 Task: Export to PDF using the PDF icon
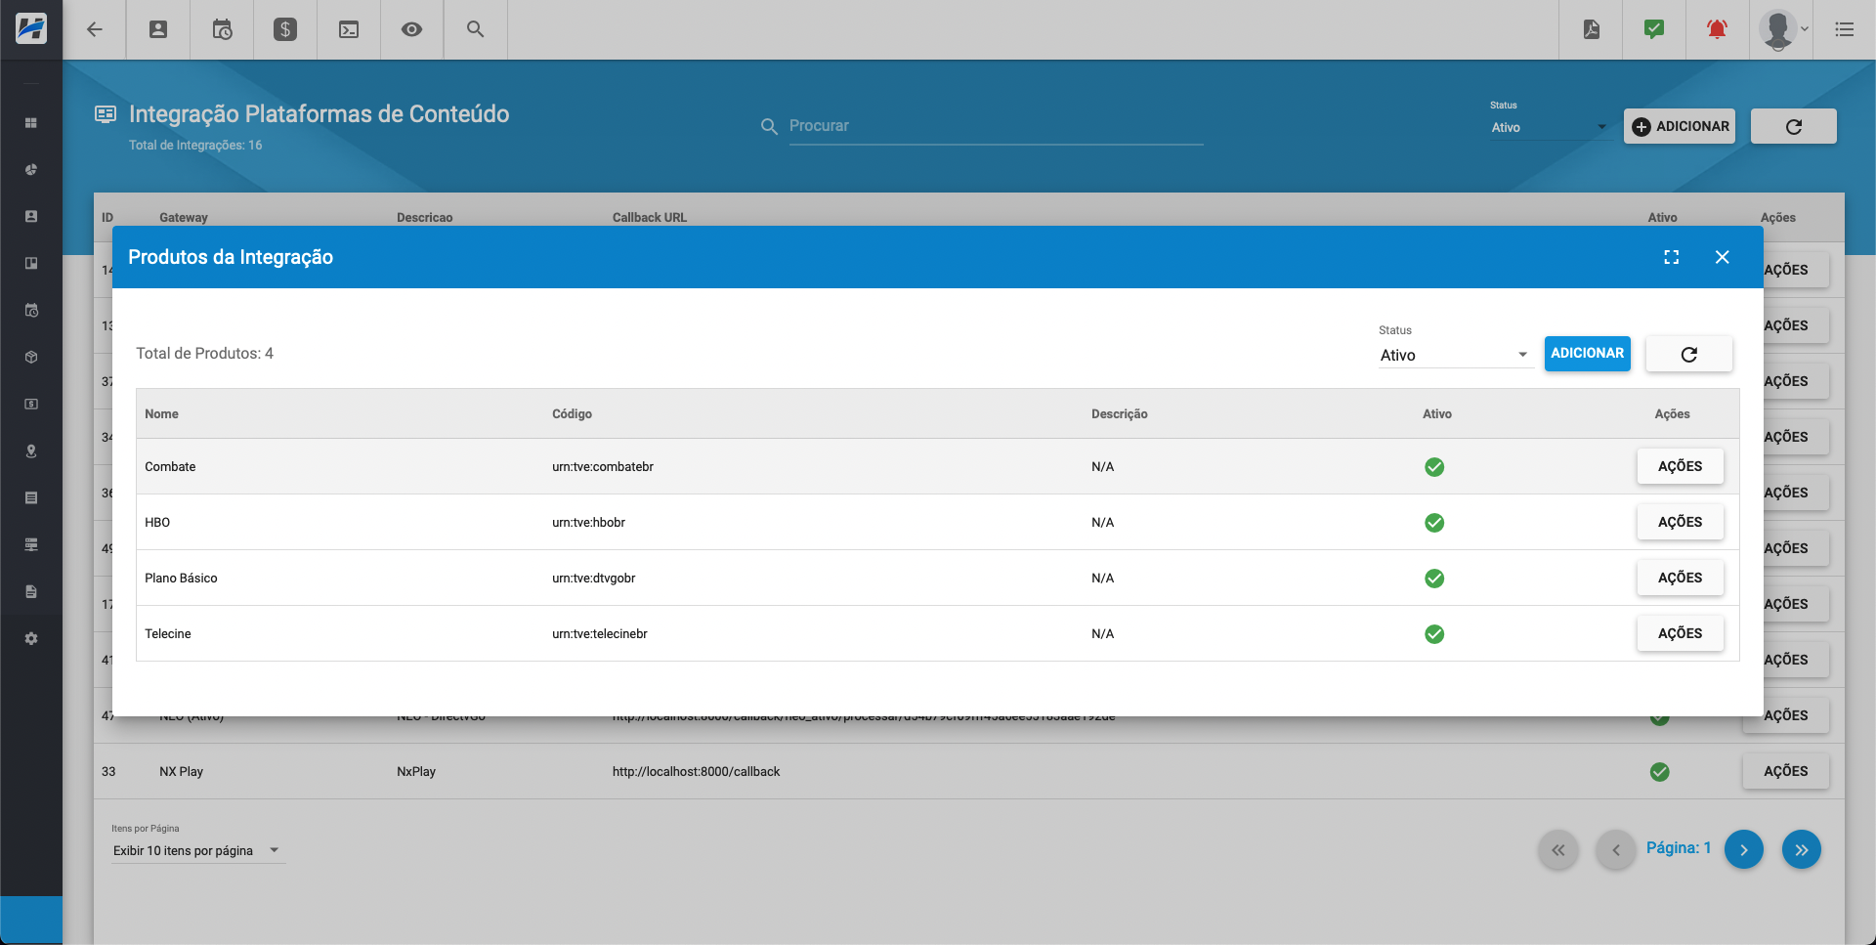[x=1592, y=29]
